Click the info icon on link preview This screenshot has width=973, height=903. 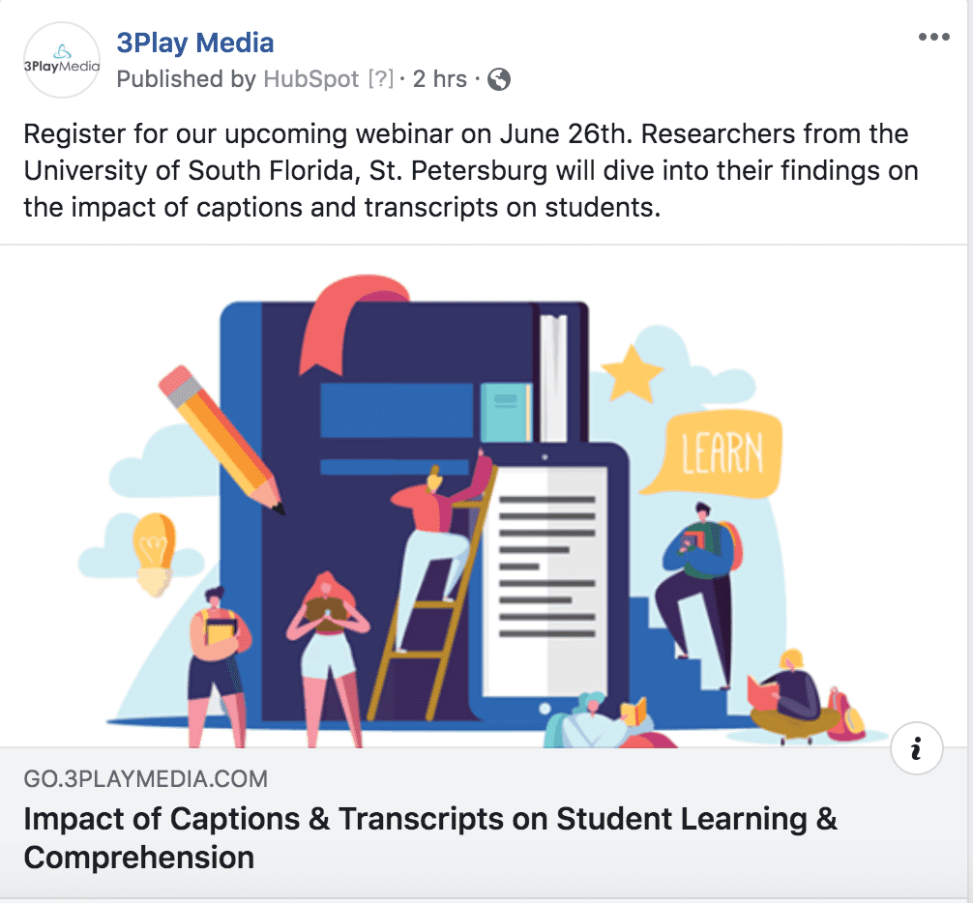click(x=917, y=748)
